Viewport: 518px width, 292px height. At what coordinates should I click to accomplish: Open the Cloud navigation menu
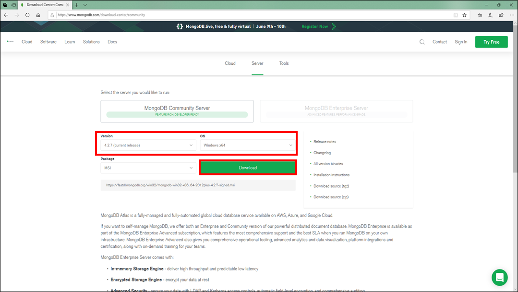27,42
